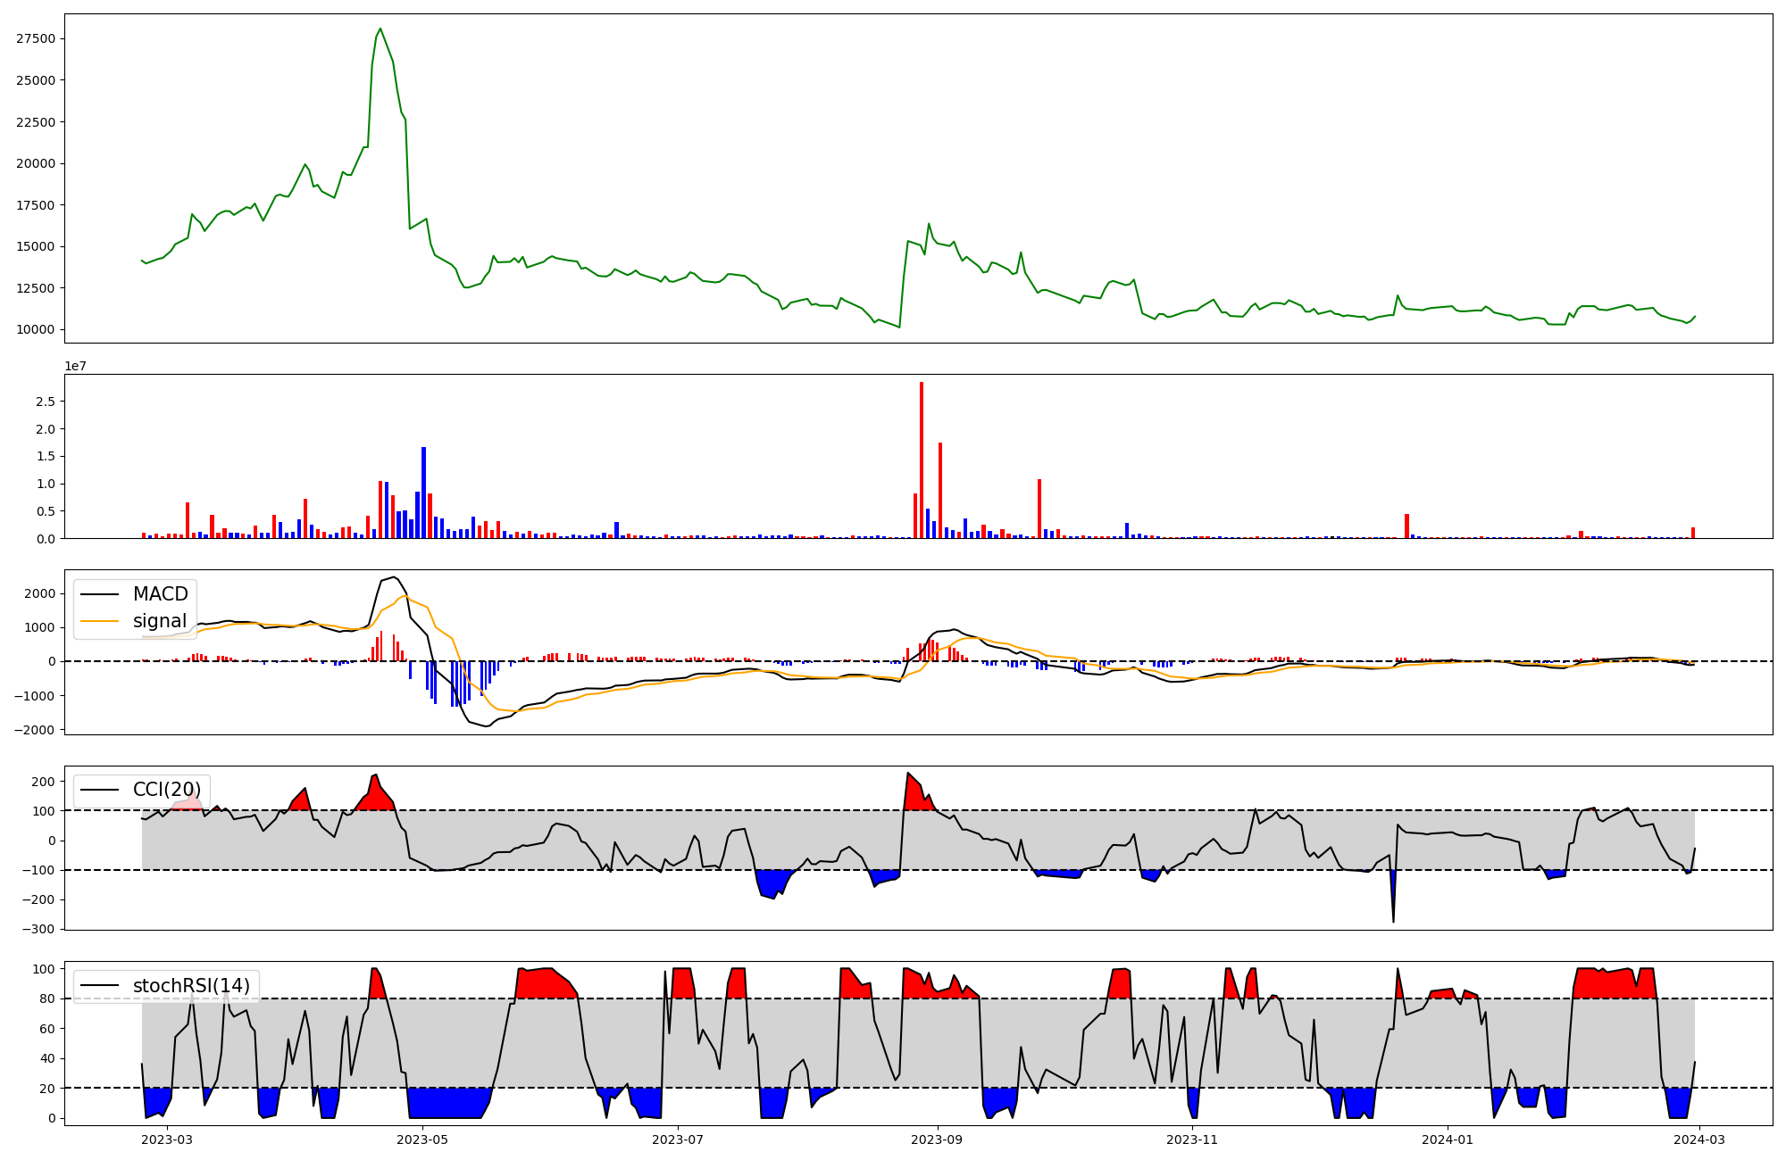The height and width of the screenshot is (1160, 1786).
Task: Click the 2024-03 x-axis date label
Action: [1699, 1139]
